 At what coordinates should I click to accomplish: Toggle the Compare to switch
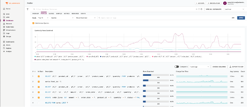[x=177, y=67]
